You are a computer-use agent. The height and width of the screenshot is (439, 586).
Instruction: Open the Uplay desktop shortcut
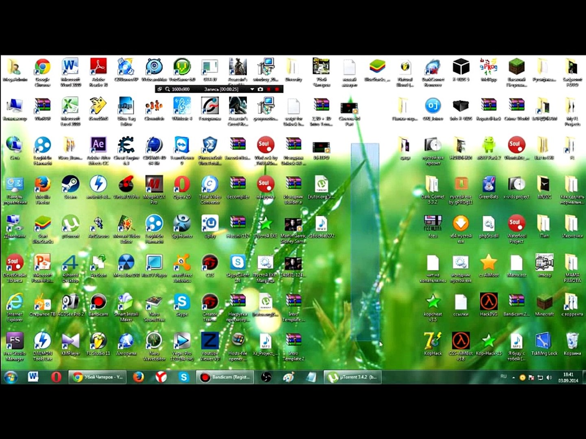pyautogui.click(x=210, y=226)
